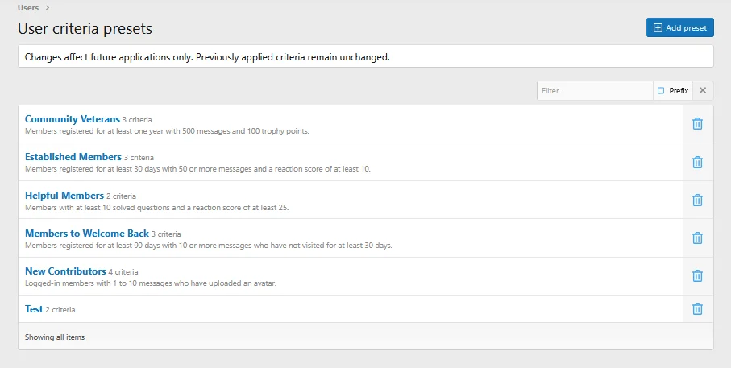Image resolution: width=731 pixels, height=368 pixels.
Task: Delete the Test preset
Action: click(697, 309)
